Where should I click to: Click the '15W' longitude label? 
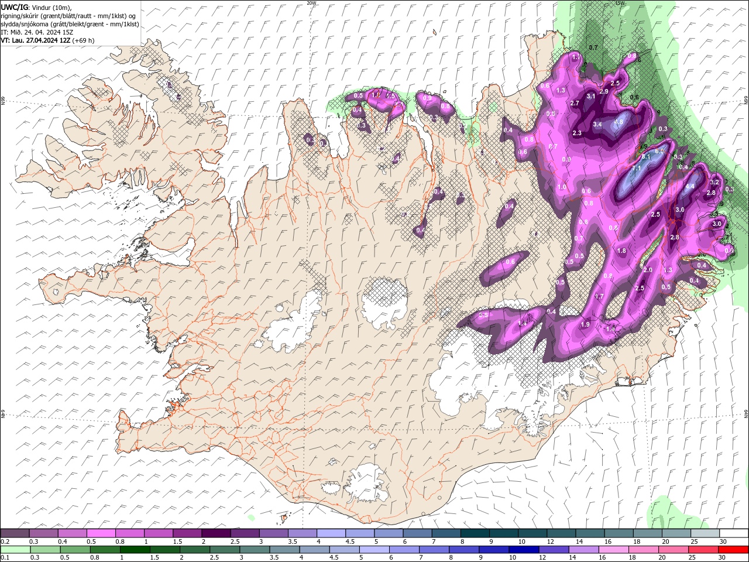[x=620, y=3]
